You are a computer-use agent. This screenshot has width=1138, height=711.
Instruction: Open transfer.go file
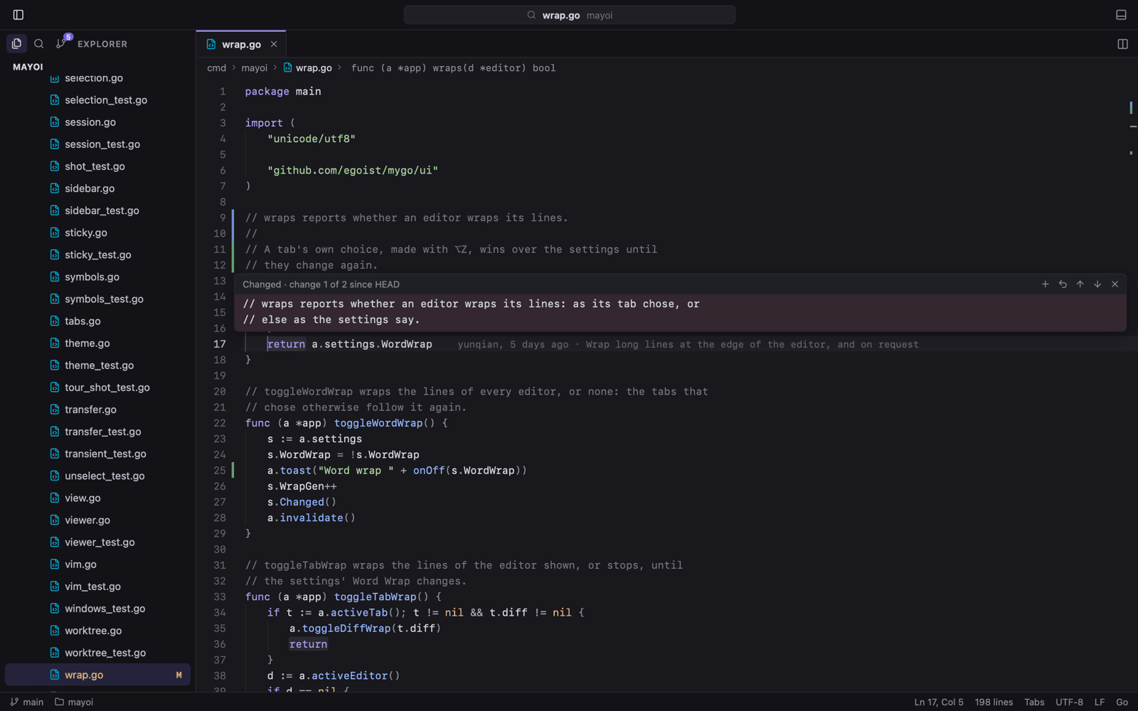(97, 410)
